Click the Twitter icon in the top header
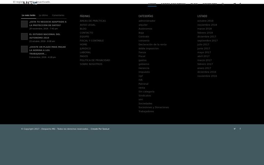264x165 pixels. point(235,4)
